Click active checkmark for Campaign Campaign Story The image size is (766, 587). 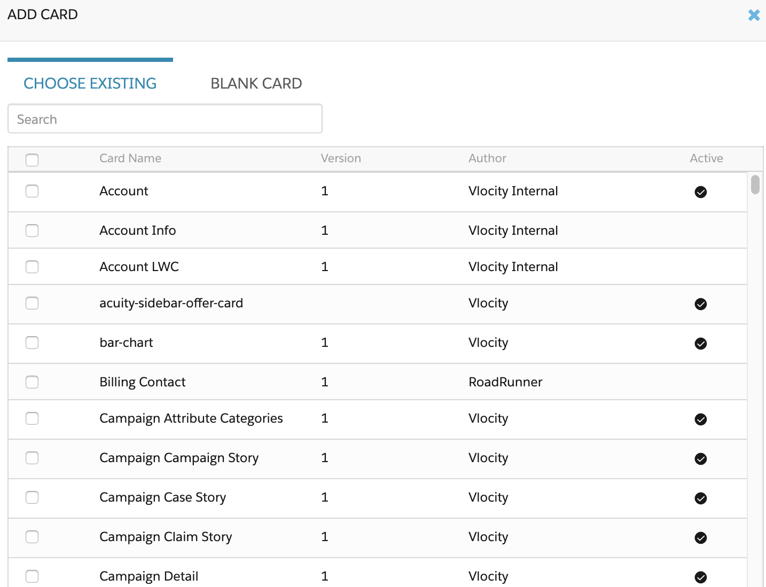pyautogui.click(x=701, y=459)
